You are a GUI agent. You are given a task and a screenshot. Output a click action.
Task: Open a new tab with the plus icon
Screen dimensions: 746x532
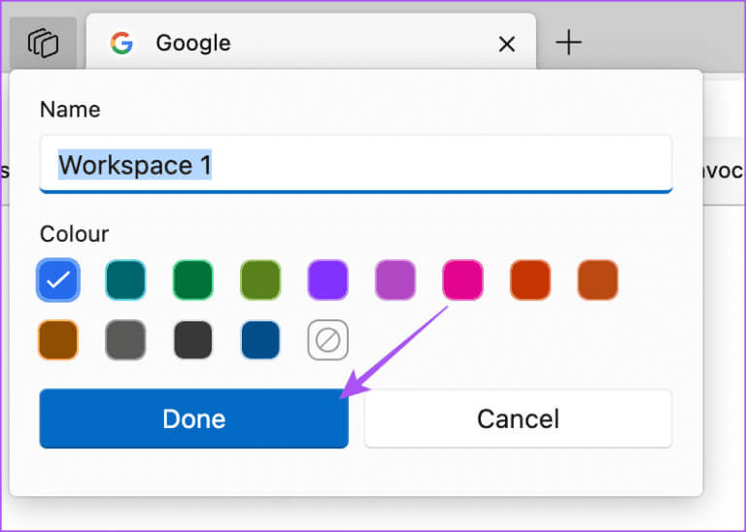click(x=568, y=43)
